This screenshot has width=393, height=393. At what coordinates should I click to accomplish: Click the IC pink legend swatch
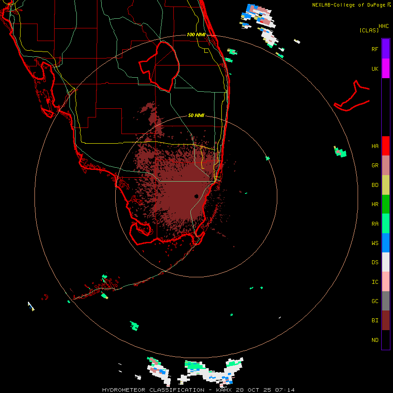pyautogui.click(x=386, y=282)
